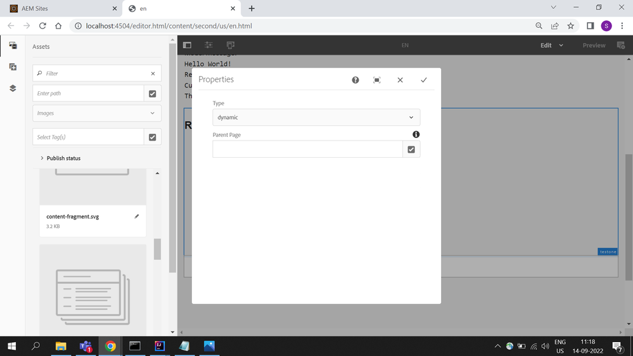Open the Assets tab in side rail
This screenshot has height=356, width=633.
tap(13, 46)
